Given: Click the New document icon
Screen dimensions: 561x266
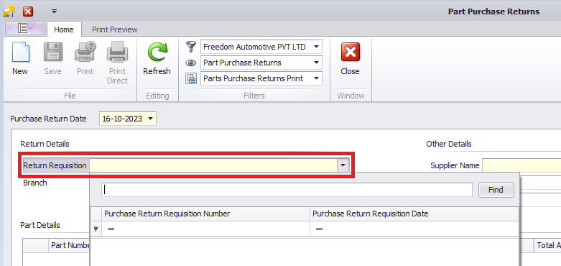Looking at the screenshot, I should pos(21,52).
